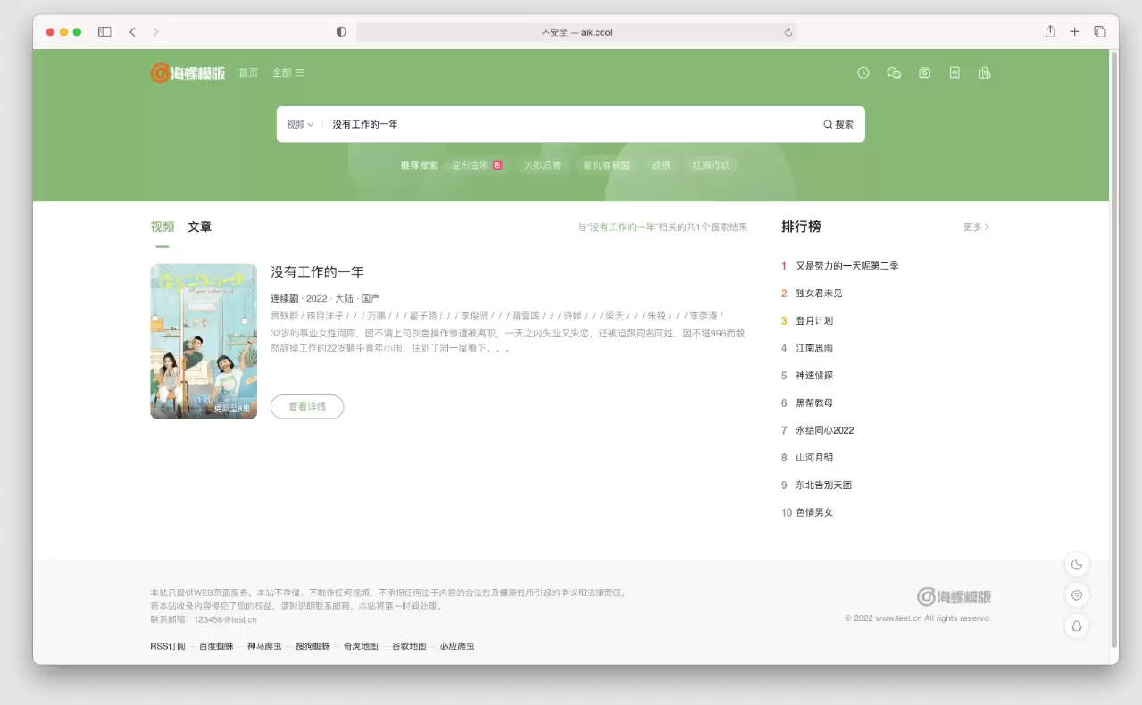Click Safari's forward arrow

[155, 32]
